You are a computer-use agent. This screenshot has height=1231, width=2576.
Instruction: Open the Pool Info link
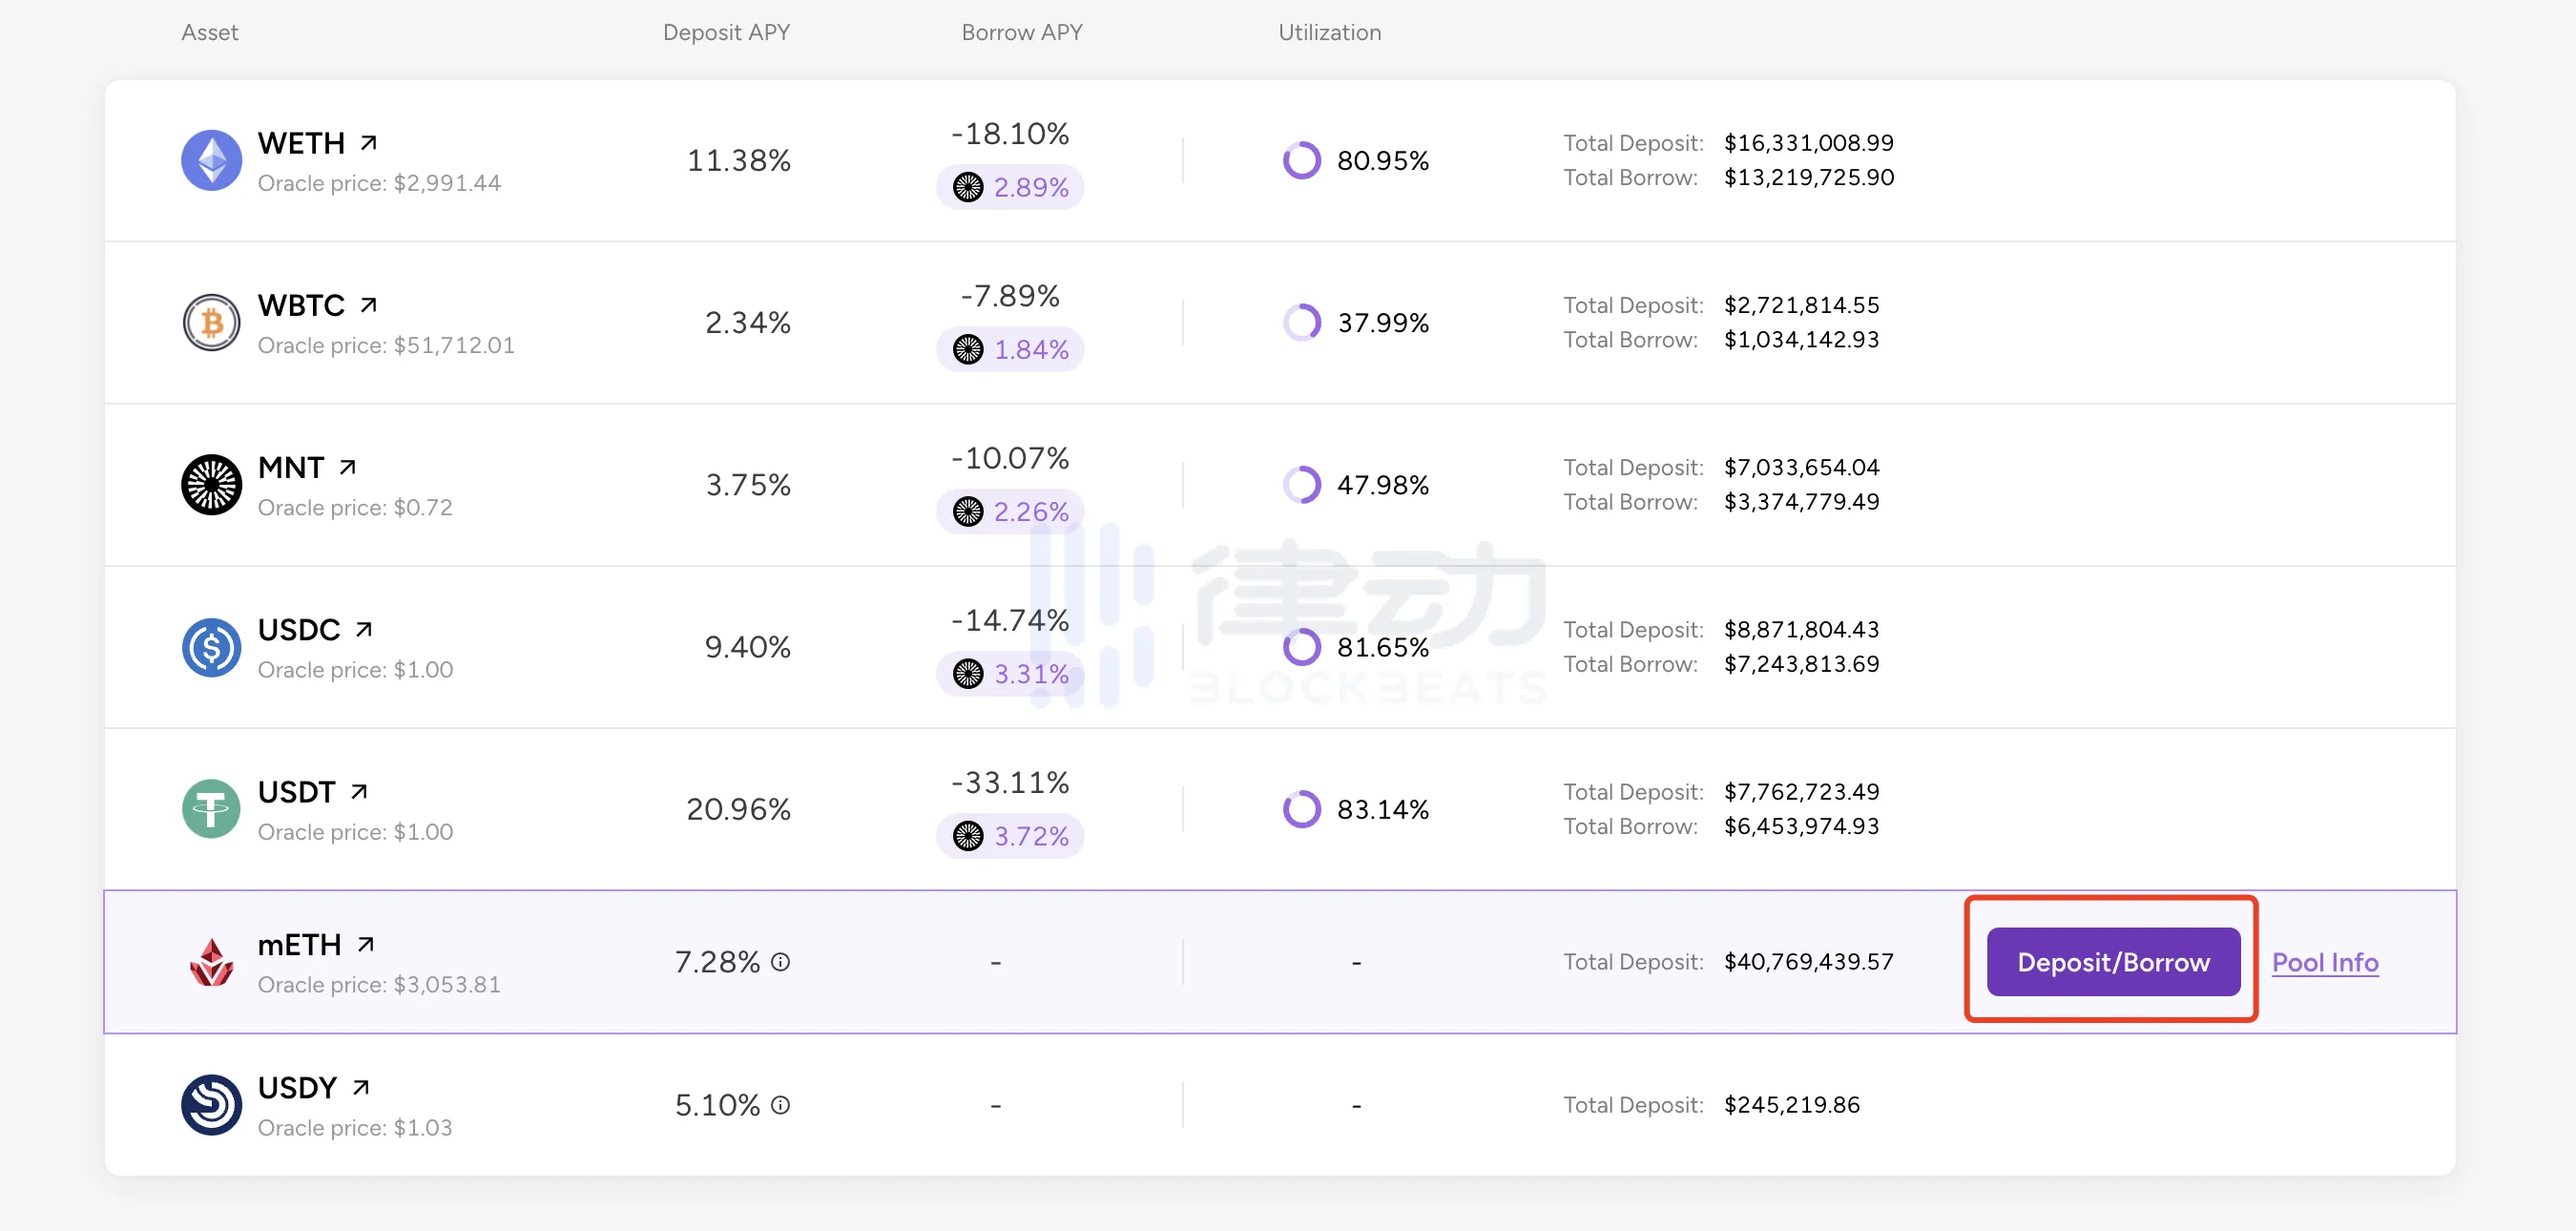[2324, 962]
